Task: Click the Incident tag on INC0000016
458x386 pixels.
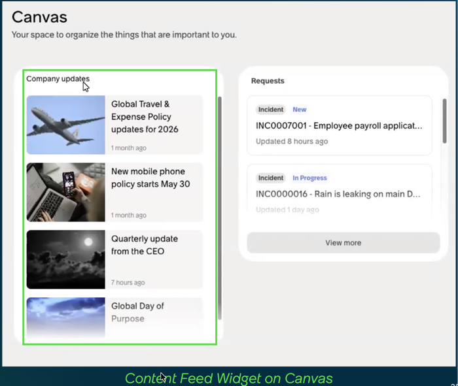Action: [x=271, y=178]
